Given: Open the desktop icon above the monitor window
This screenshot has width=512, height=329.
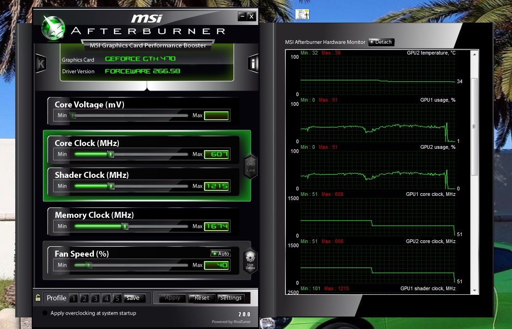Looking at the screenshot, I should [302, 14].
